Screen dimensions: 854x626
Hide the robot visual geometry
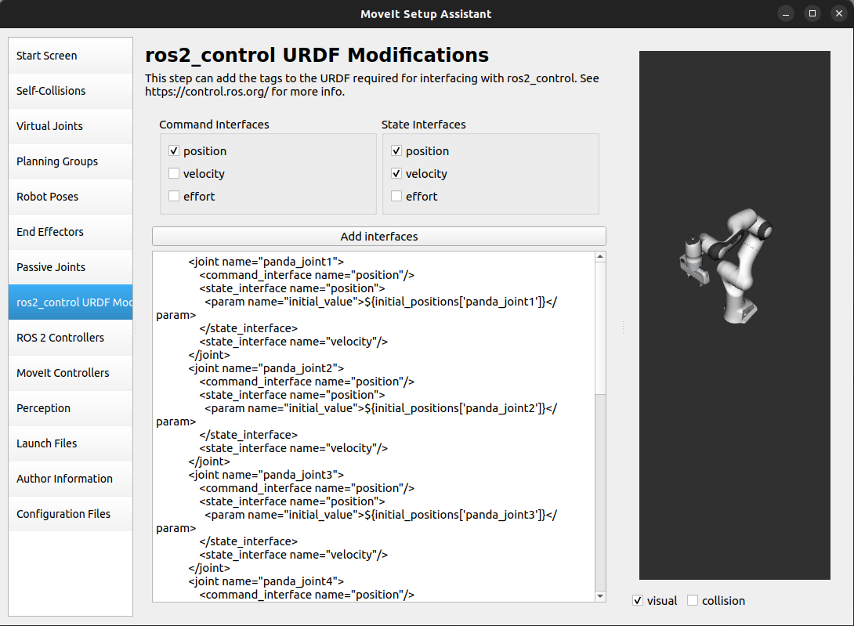coord(637,599)
